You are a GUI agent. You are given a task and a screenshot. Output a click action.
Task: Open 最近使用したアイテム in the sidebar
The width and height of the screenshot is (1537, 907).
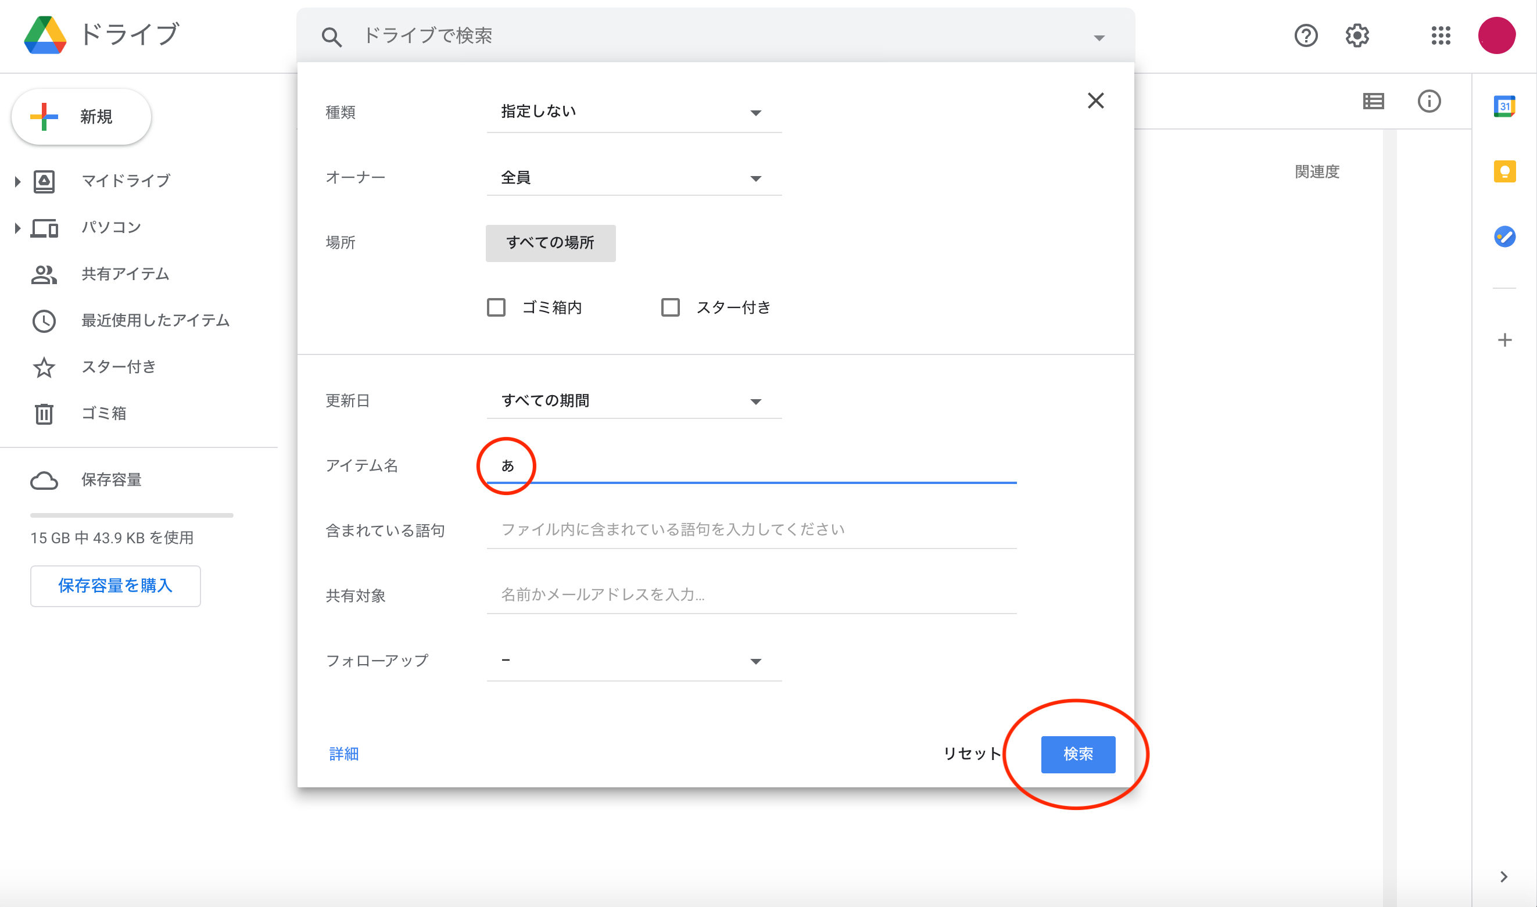click(155, 320)
